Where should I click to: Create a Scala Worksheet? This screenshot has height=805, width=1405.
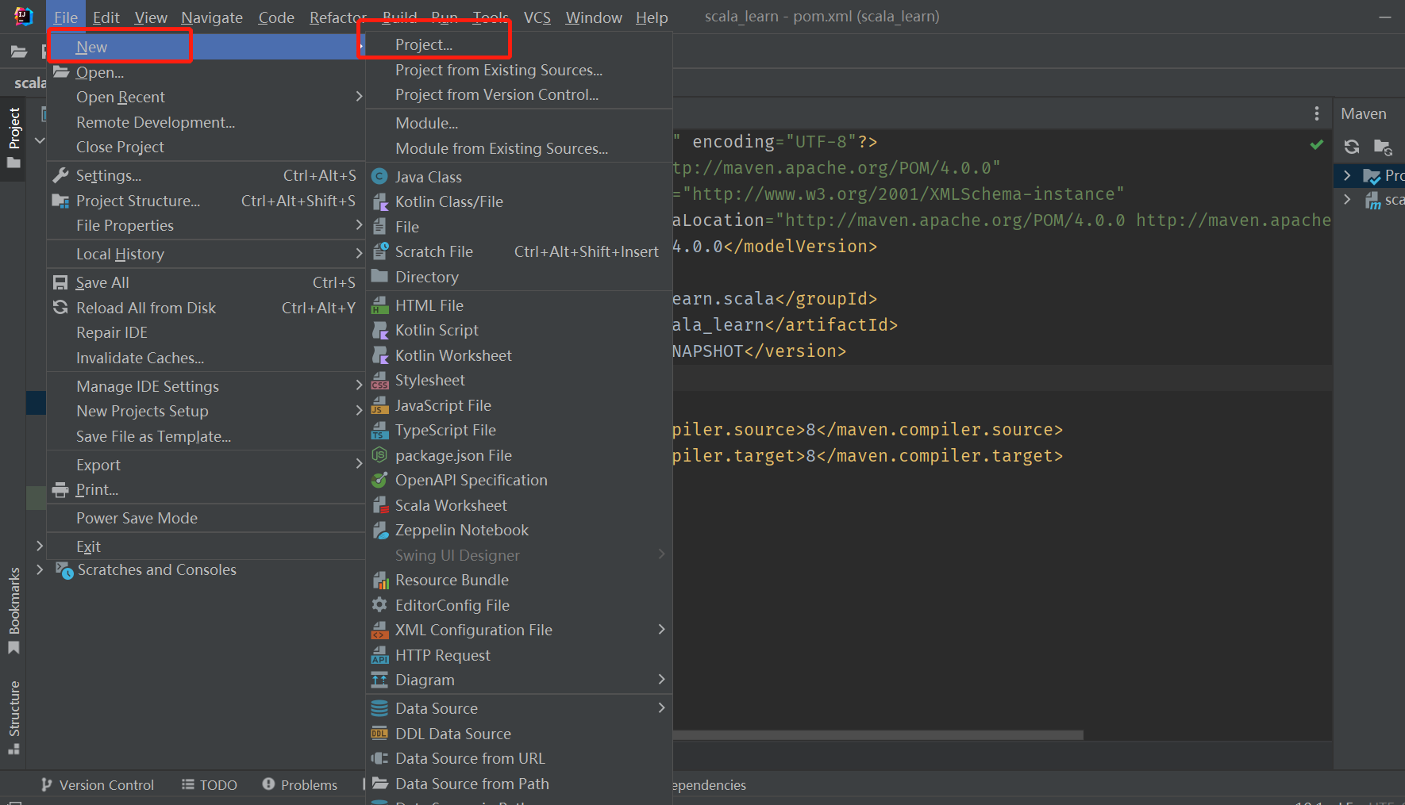click(519, 505)
